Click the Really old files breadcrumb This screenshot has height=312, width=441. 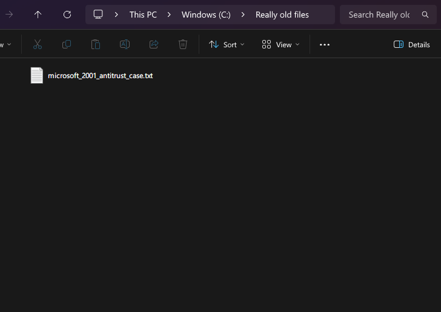point(282,15)
